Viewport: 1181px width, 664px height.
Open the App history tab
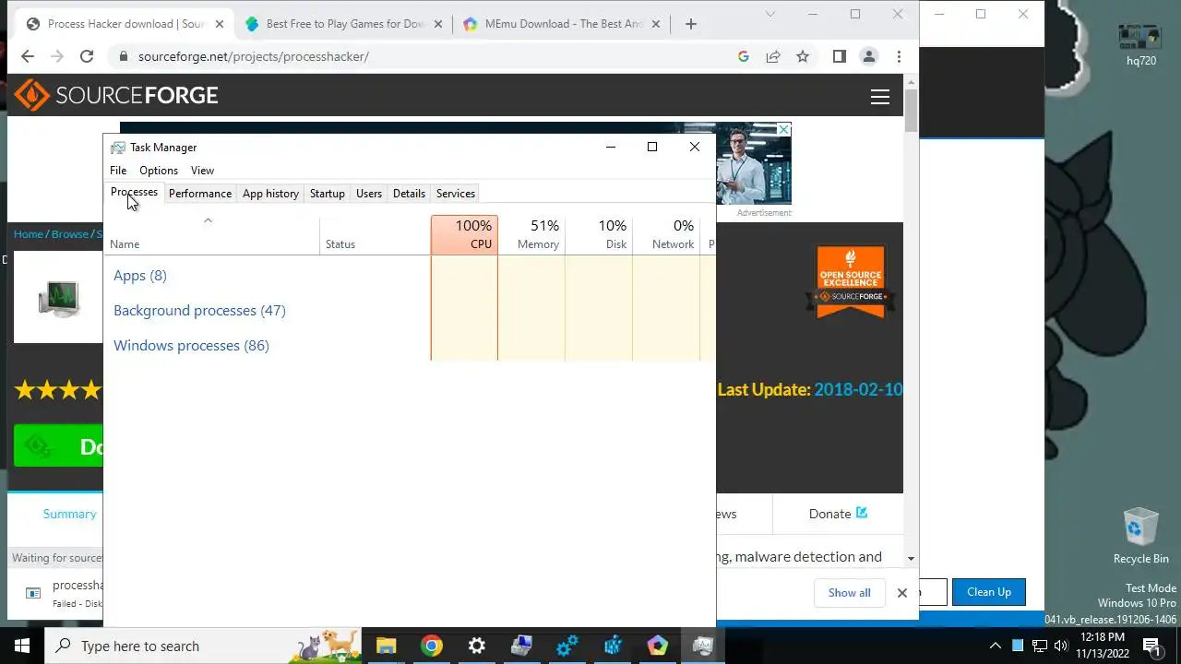click(270, 194)
